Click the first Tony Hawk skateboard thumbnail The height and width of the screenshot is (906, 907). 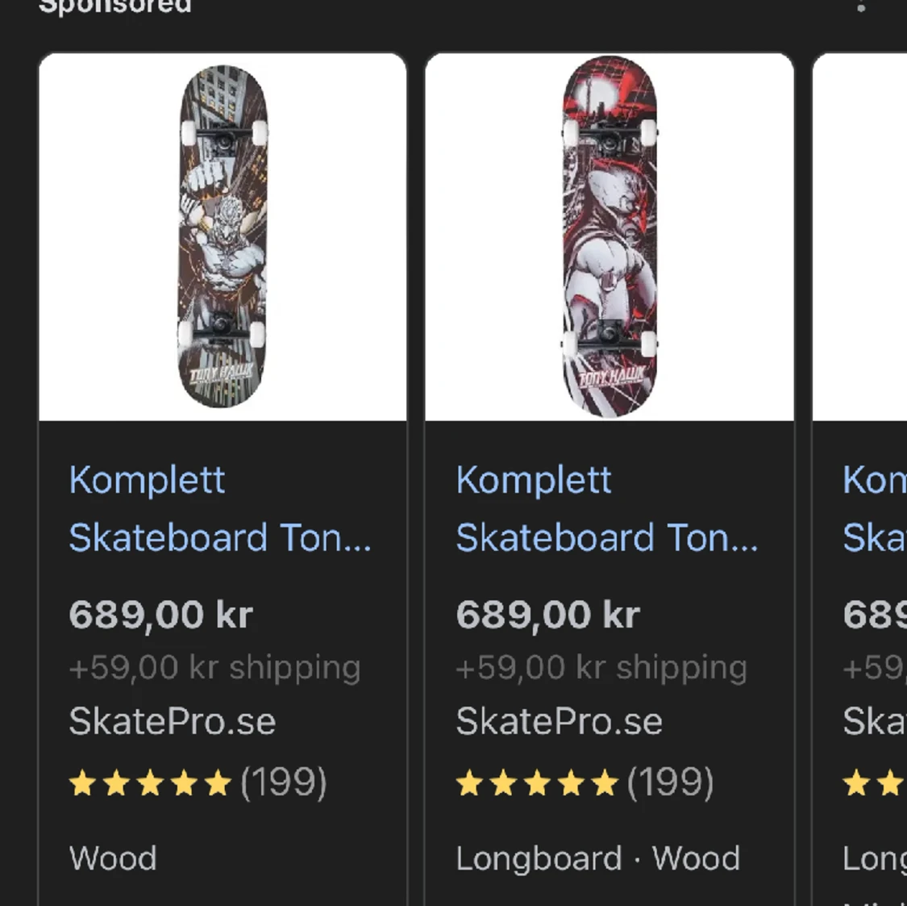click(222, 236)
